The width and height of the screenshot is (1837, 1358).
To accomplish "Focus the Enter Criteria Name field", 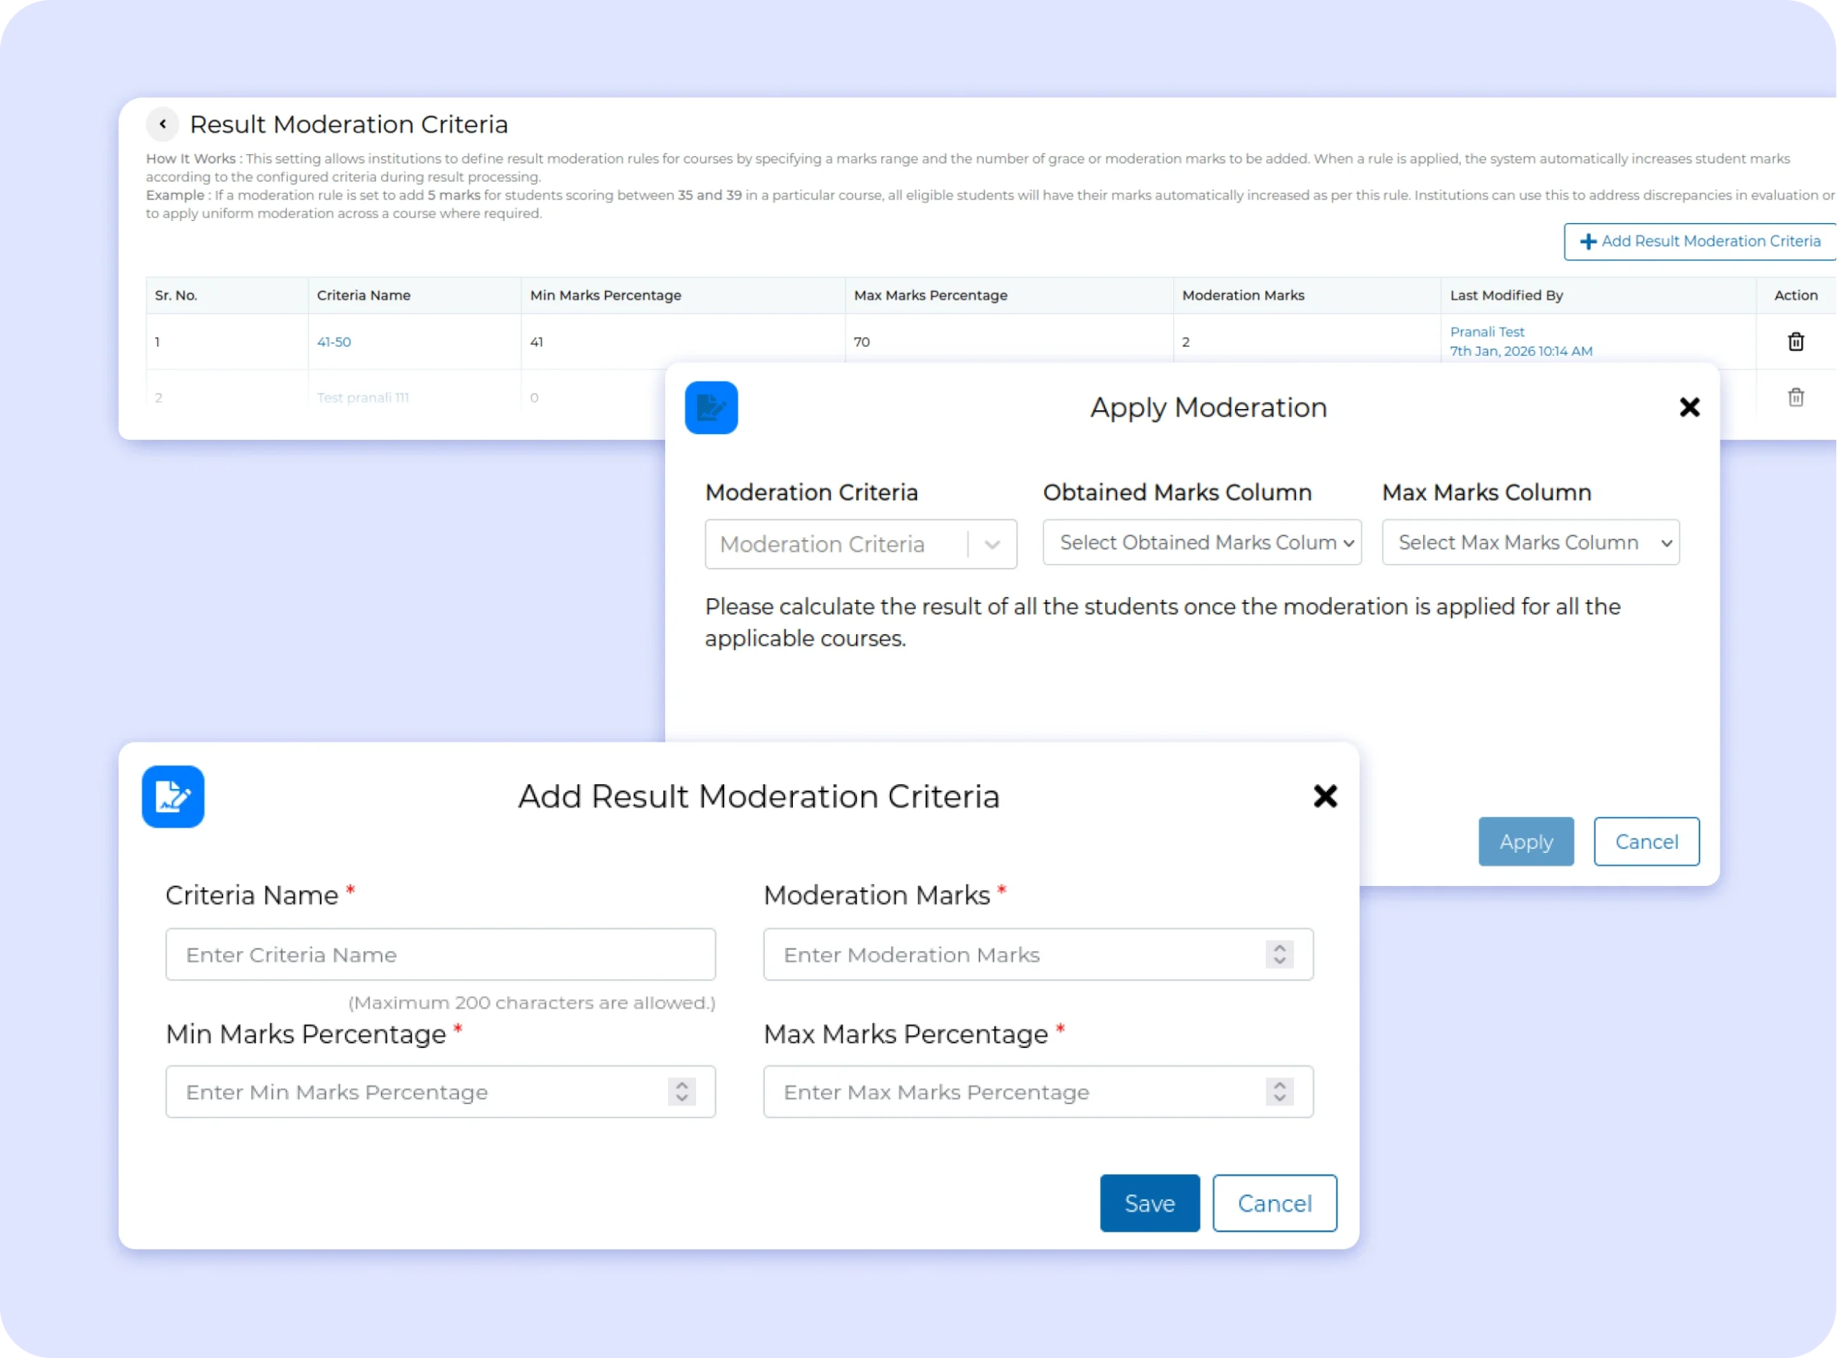I will click(x=440, y=954).
